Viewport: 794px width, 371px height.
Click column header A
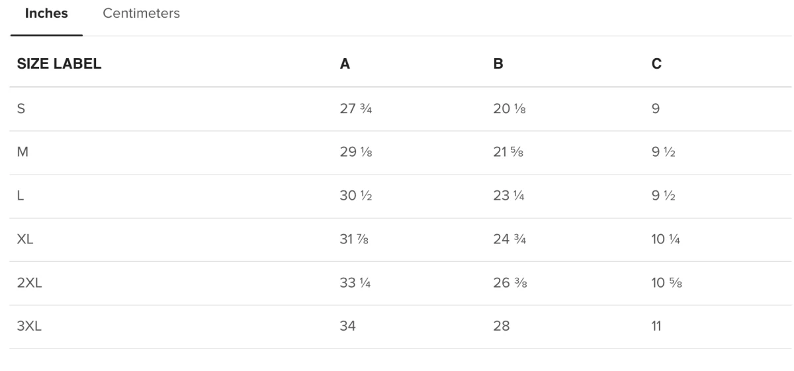point(344,65)
